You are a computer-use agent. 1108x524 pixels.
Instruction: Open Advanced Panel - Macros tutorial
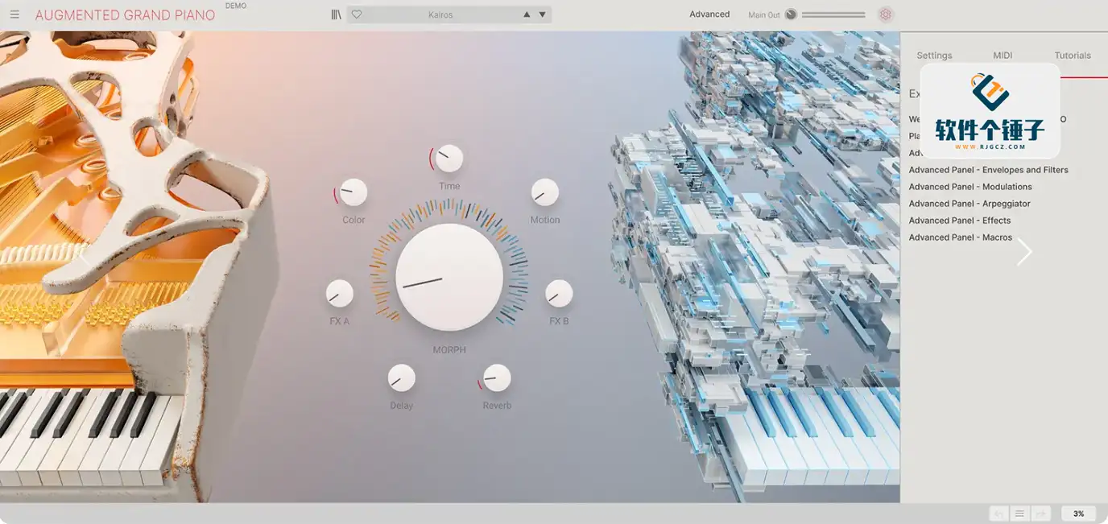pos(961,237)
